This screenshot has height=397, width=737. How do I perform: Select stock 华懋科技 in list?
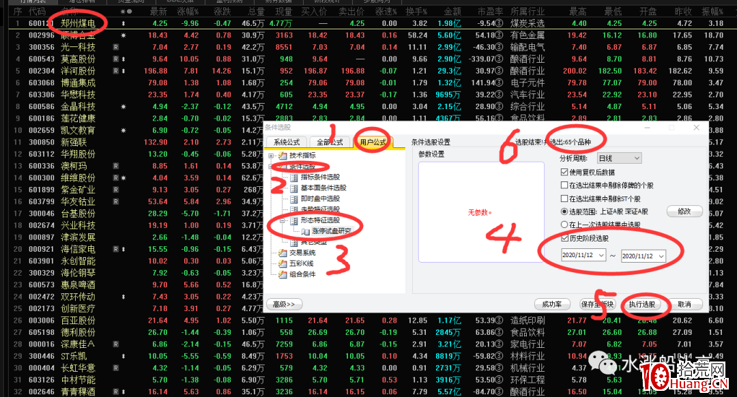78,94
